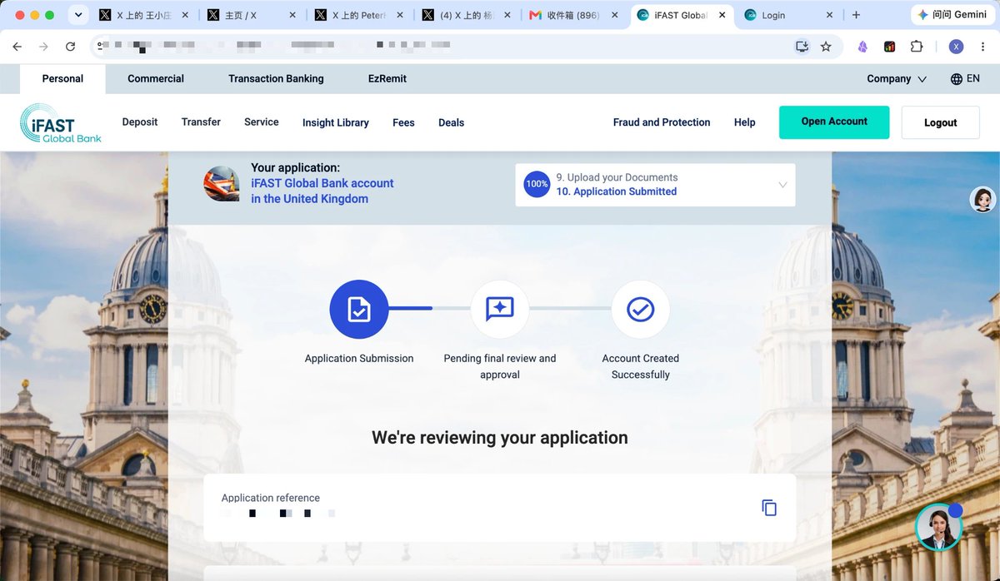Copy the application reference with the copy icon
The image size is (1000, 581).
click(769, 508)
